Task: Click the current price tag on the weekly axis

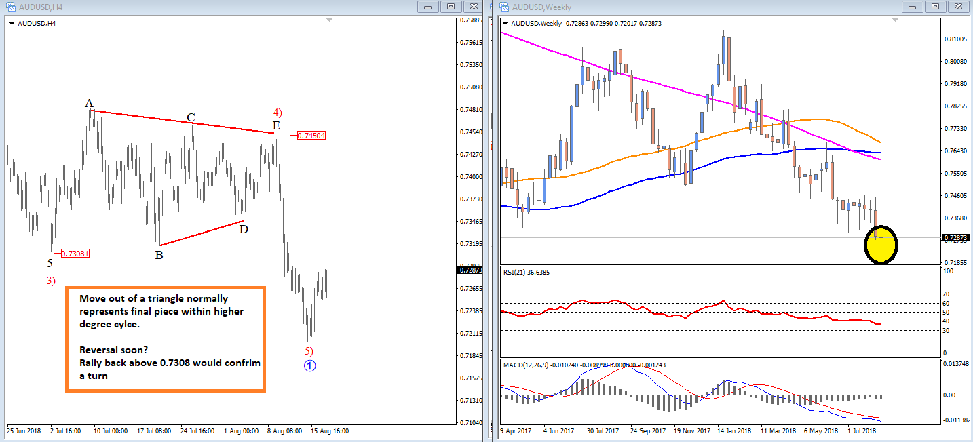Action: (x=956, y=238)
